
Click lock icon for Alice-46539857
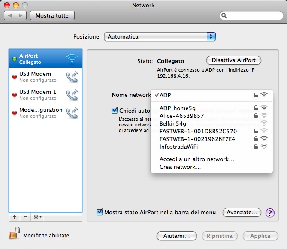tap(256, 116)
